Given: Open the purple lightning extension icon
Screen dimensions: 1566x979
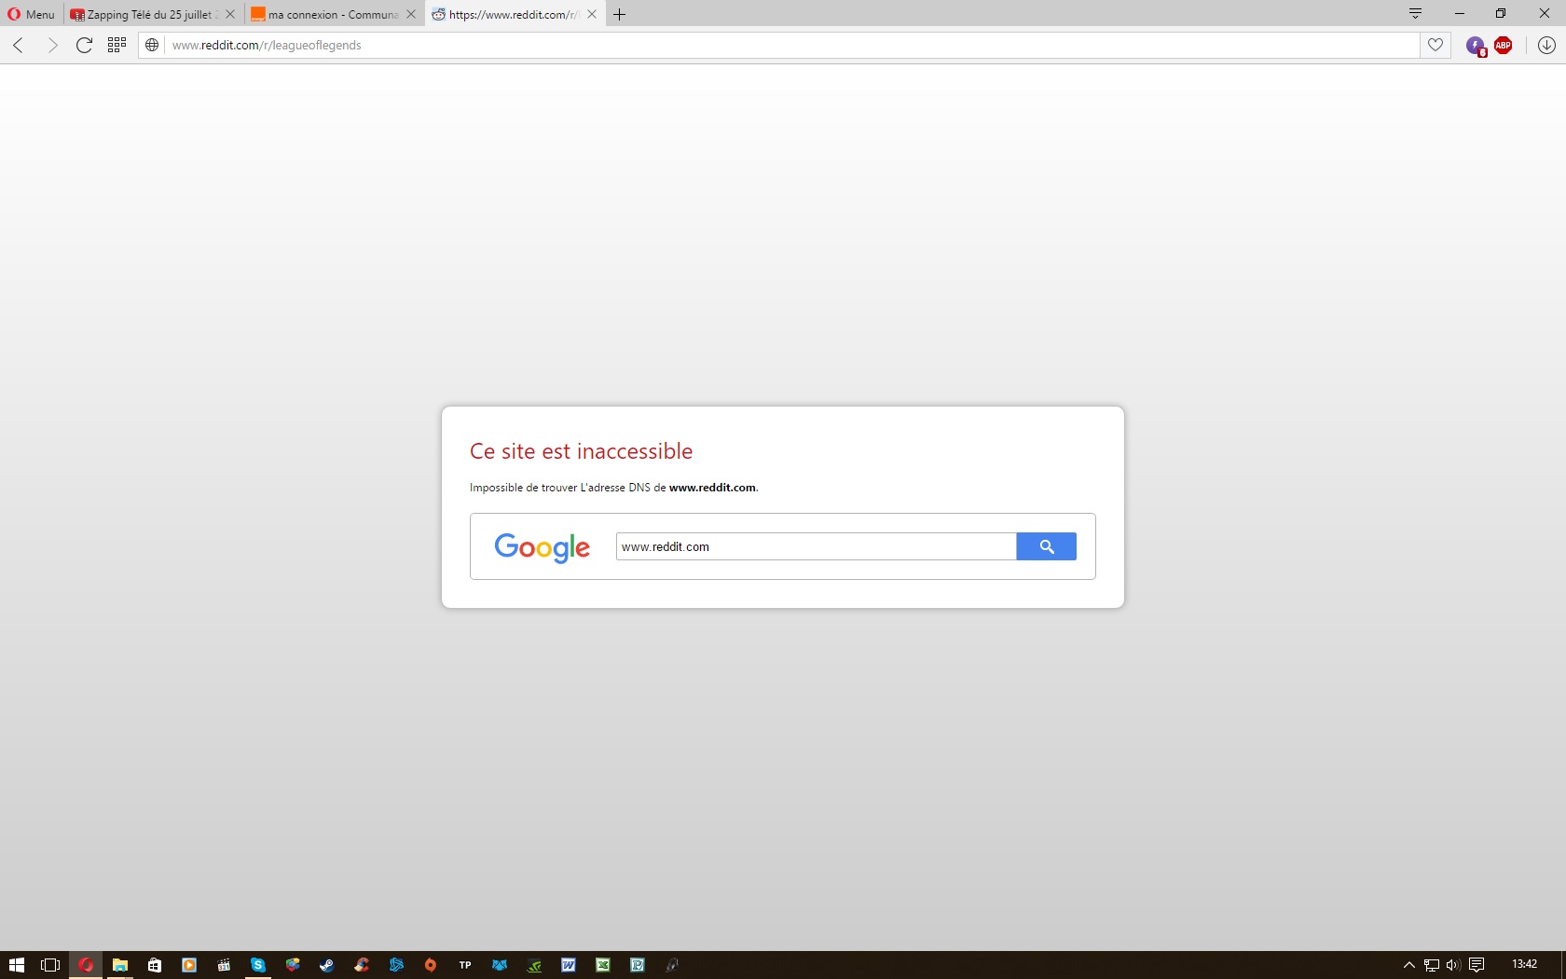Looking at the screenshot, I should point(1476,46).
